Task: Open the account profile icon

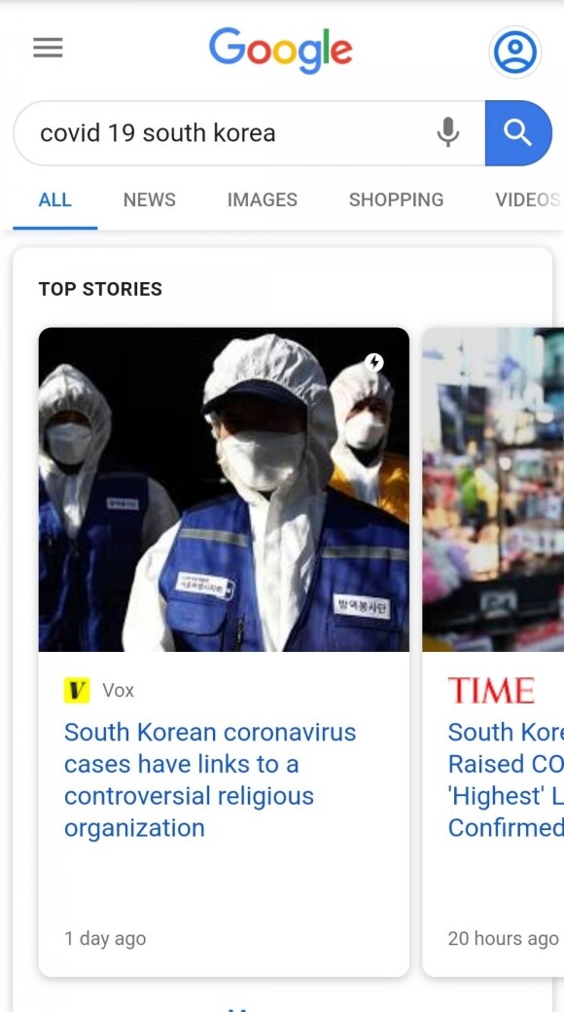Action: point(514,53)
